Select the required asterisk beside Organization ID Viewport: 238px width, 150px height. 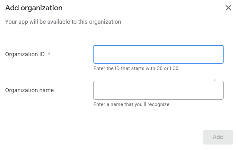coord(49,54)
